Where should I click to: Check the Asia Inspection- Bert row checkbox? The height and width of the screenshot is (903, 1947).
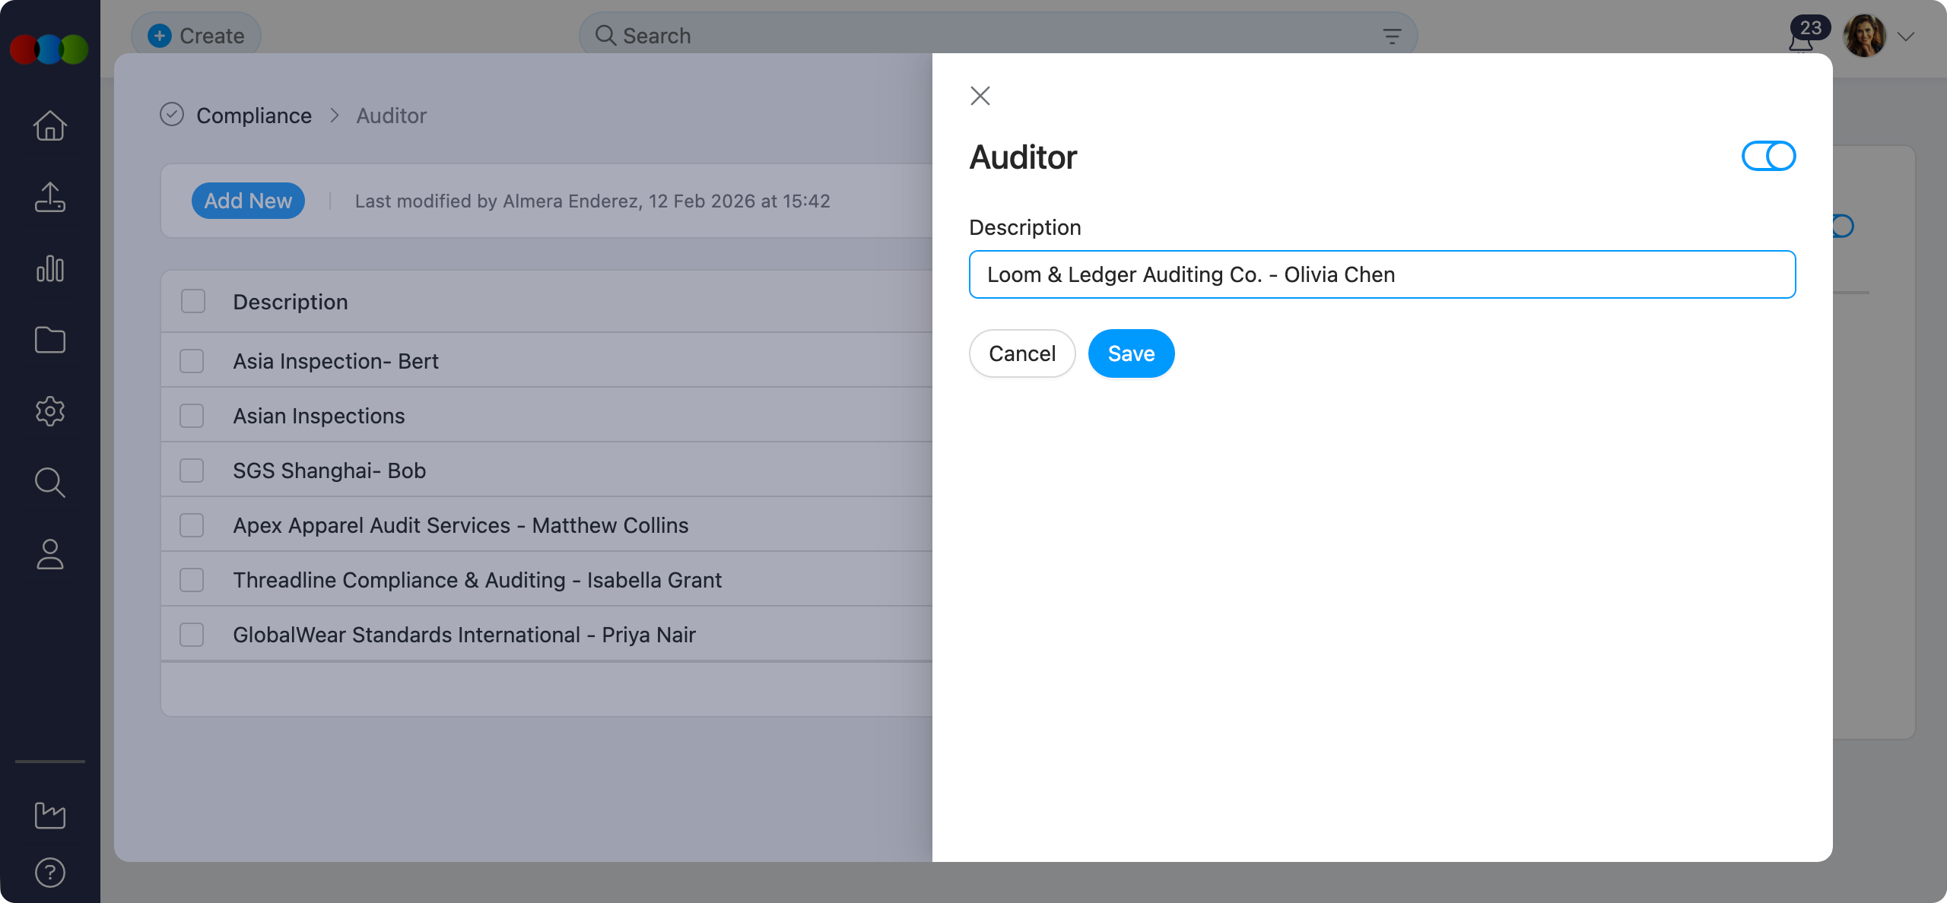tap(192, 360)
